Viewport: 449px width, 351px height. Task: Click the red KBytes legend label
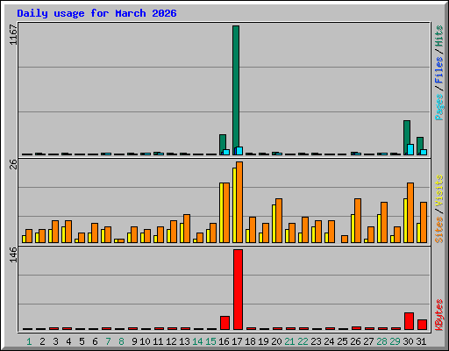pyautogui.click(x=439, y=315)
